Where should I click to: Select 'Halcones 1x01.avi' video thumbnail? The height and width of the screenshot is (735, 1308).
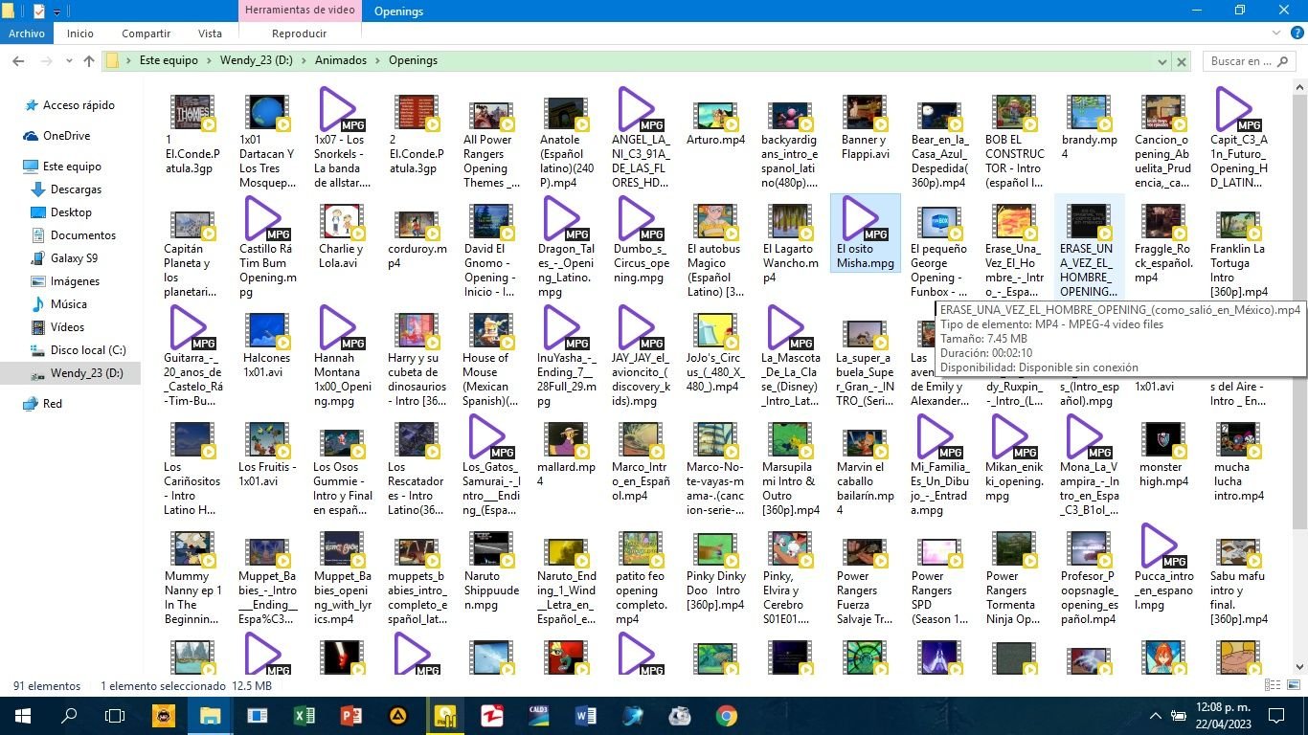point(267,331)
